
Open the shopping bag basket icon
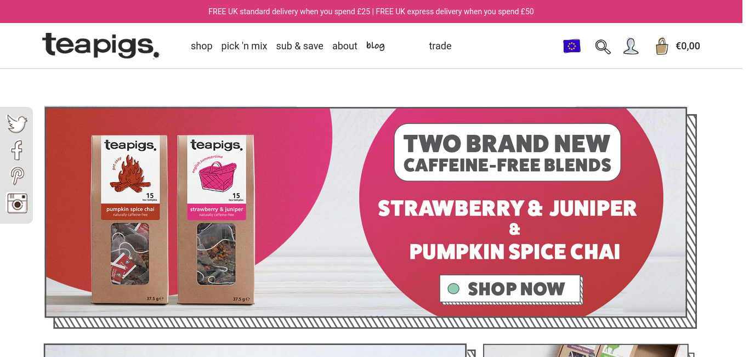click(662, 46)
